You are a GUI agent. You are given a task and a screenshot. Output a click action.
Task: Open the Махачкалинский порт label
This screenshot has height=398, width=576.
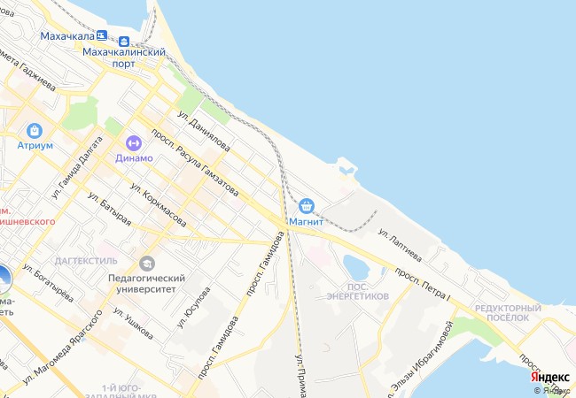coord(124,57)
